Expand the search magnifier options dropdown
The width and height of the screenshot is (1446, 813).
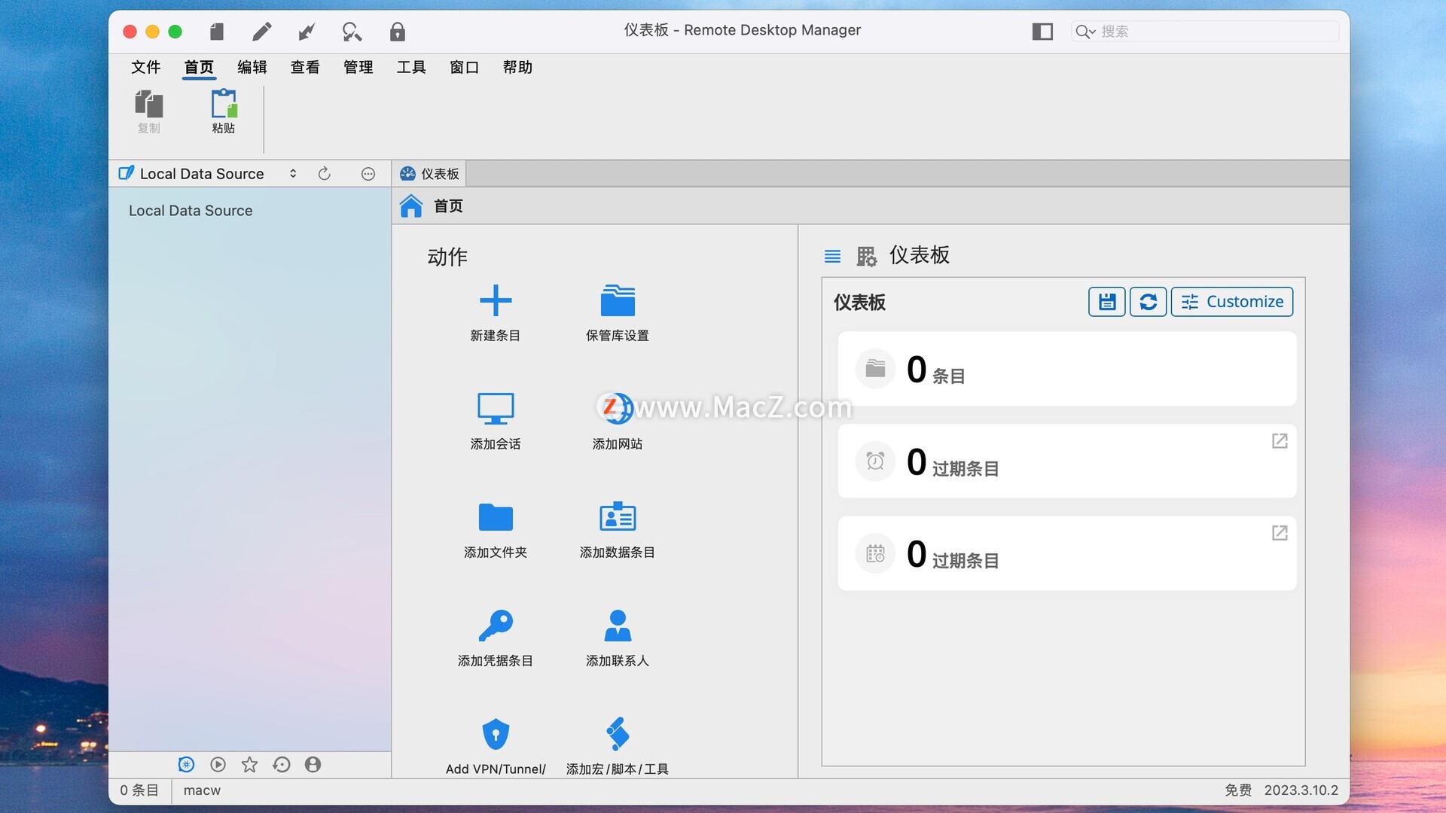pyautogui.click(x=1085, y=32)
